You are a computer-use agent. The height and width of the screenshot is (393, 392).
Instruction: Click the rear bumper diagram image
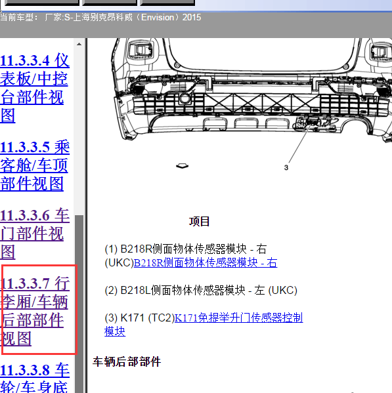tap(251, 91)
